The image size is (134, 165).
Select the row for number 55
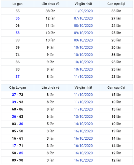point(67,11)
